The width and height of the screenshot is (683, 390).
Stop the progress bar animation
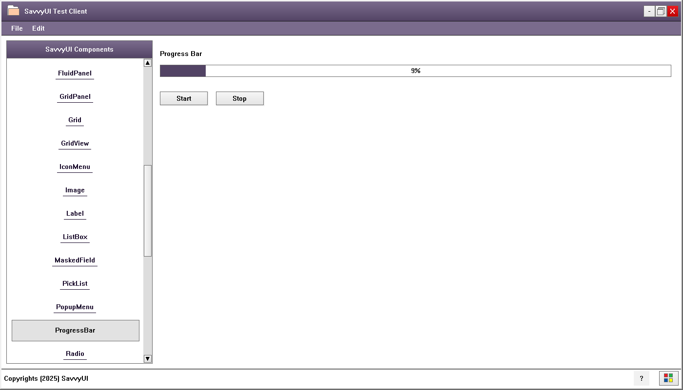pos(239,98)
